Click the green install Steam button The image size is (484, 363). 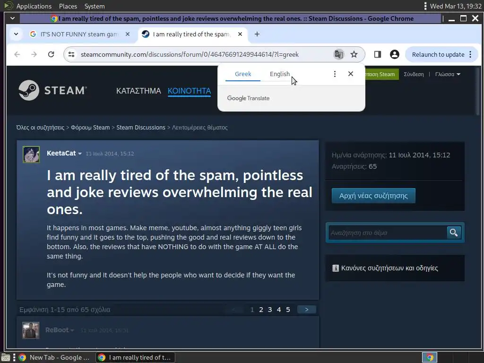(x=381, y=74)
